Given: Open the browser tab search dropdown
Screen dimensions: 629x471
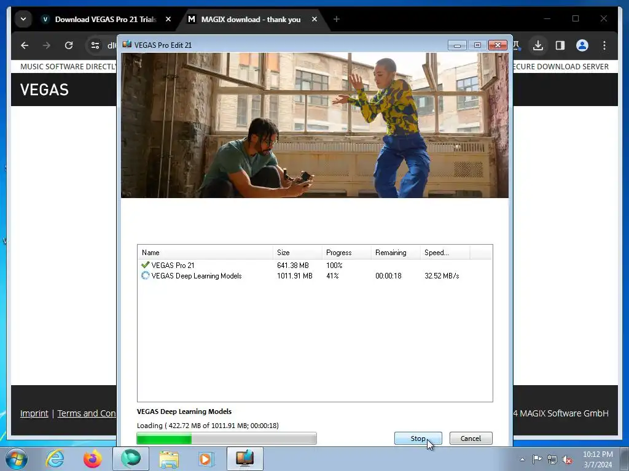Looking at the screenshot, I should coord(23,19).
